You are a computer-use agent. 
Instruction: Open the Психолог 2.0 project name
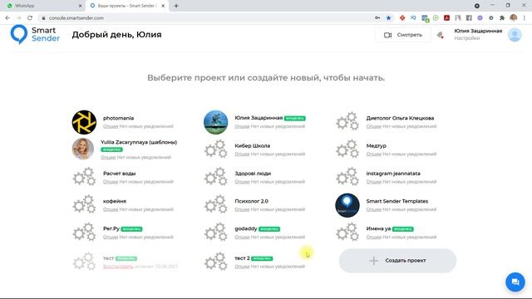coord(251,201)
